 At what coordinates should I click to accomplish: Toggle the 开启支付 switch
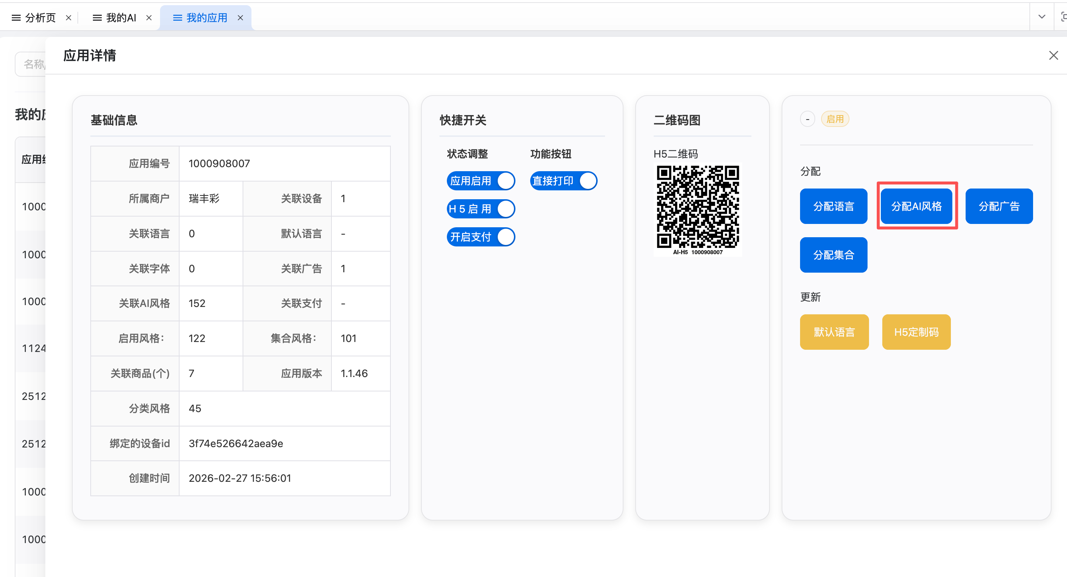coord(480,237)
